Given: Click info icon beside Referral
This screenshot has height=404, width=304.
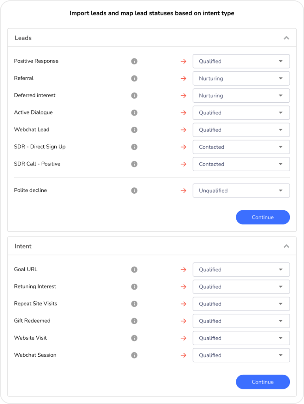Looking at the screenshot, I should [x=134, y=79].
